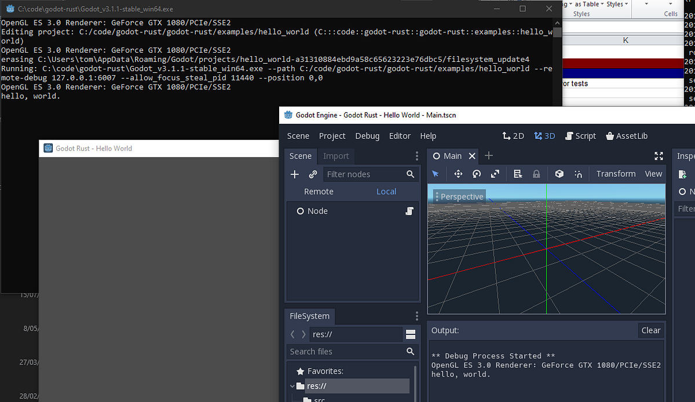Select the Scale Mode tool

point(495,174)
